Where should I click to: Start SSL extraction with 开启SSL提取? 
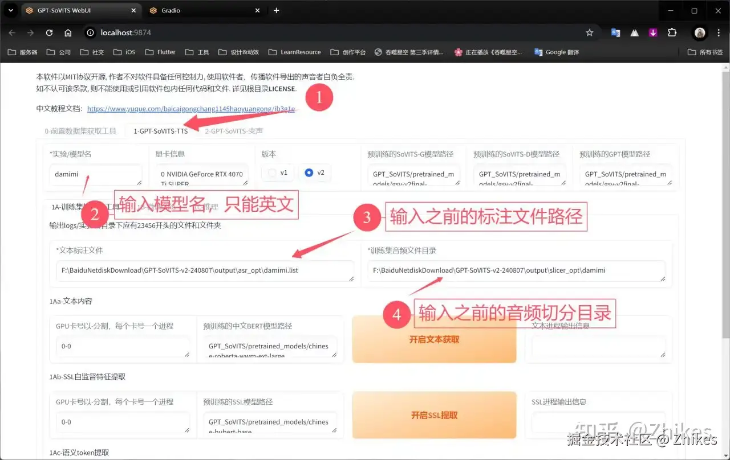pos(434,415)
